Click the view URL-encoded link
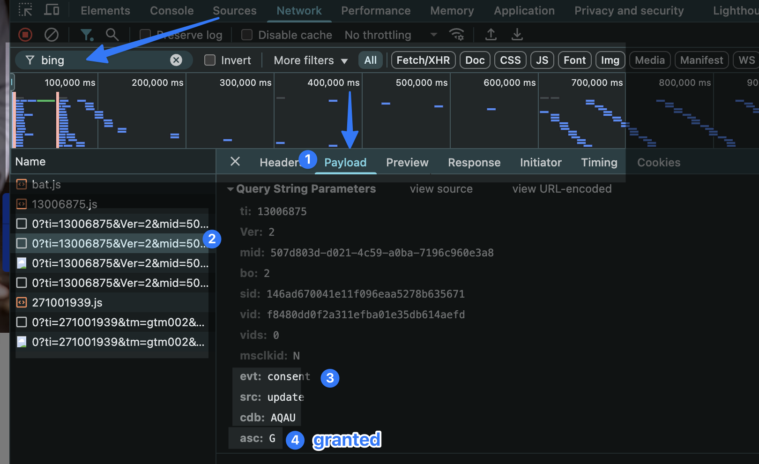 click(562, 189)
